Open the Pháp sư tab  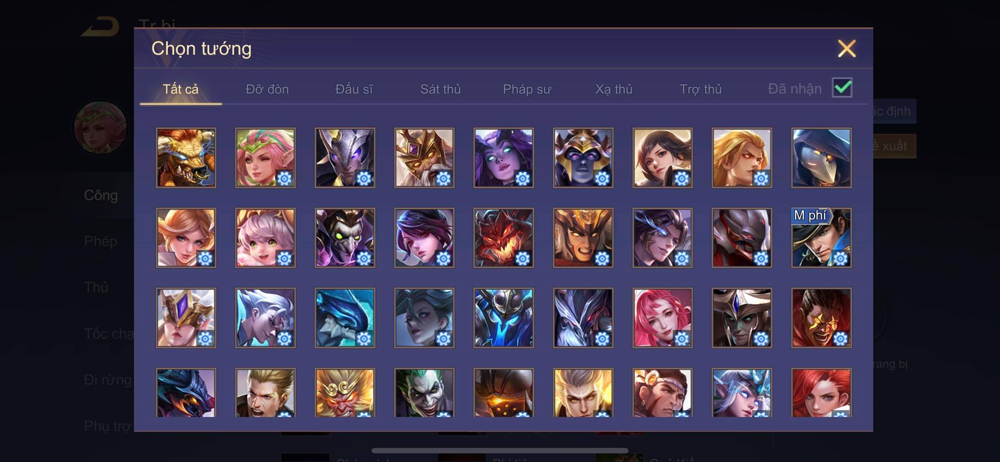(x=527, y=89)
